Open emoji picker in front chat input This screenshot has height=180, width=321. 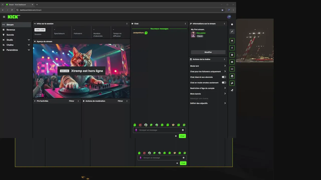click(x=183, y=130)
